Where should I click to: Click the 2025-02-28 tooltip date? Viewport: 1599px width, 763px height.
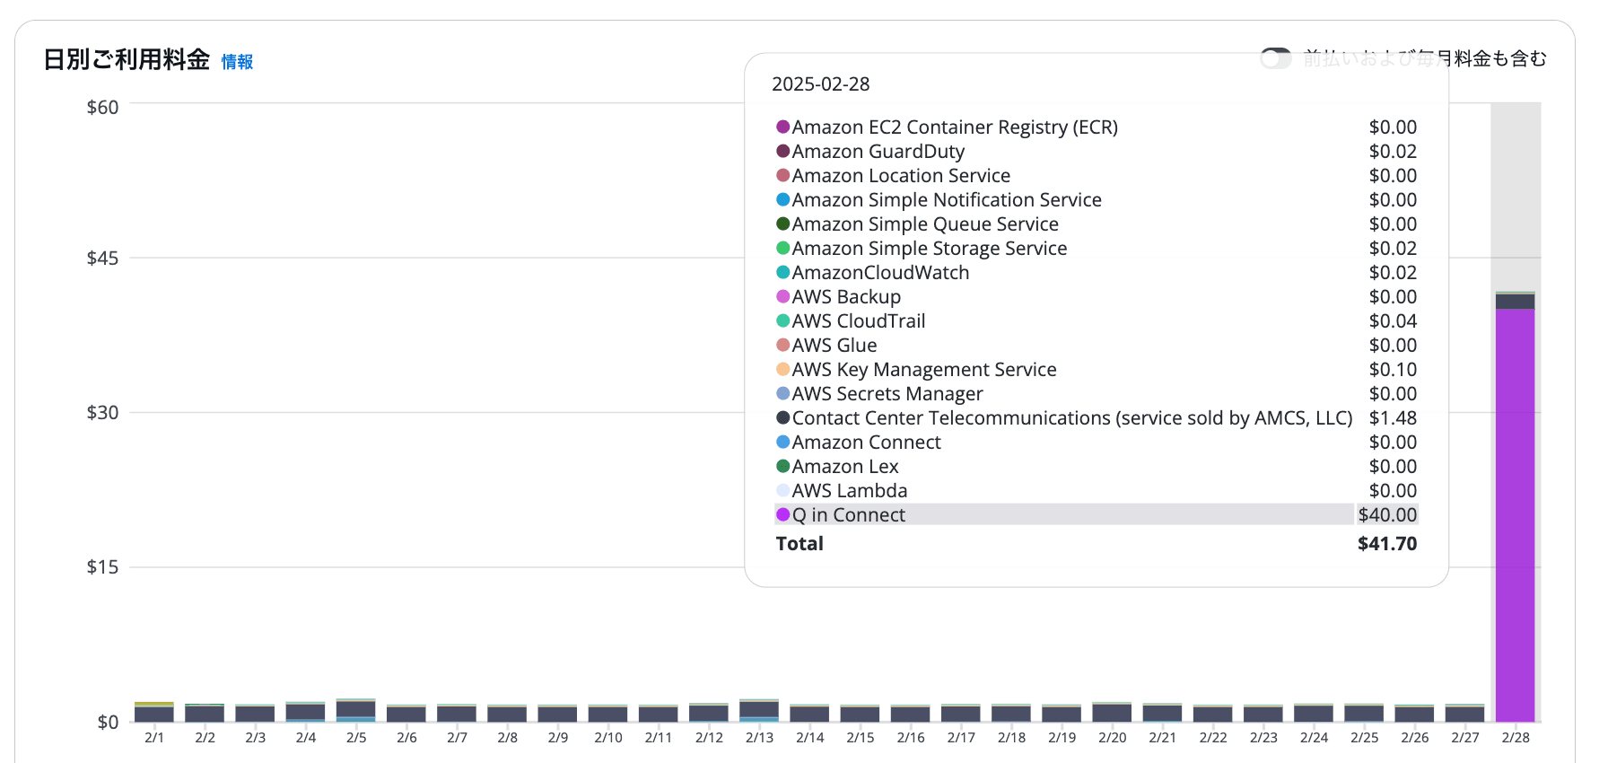(820, 83)
